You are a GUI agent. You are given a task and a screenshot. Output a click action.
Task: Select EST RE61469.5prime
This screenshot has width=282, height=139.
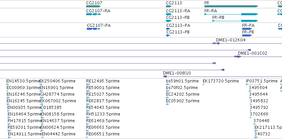[x=103, y=121]
